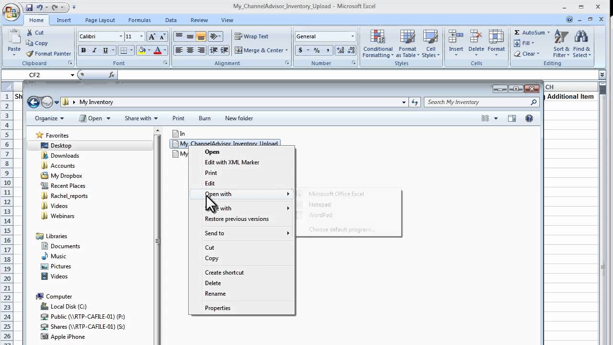Click the Explorer Back arrow button
Screen dimensions: 613x345
click(x=33, y=102)
